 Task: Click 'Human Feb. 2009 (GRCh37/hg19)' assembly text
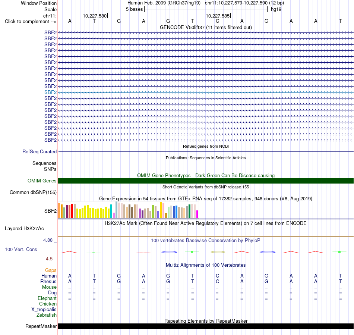(164, 3)
